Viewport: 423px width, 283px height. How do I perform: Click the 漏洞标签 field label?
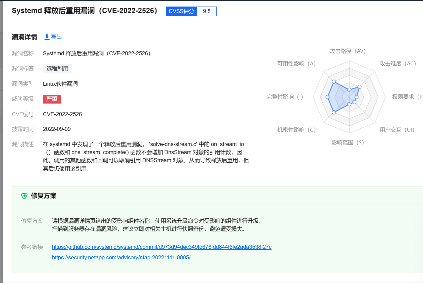[x=23, y=69]
